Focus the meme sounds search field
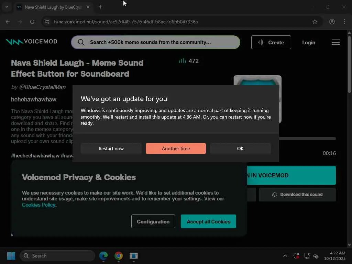 [156, 42]
